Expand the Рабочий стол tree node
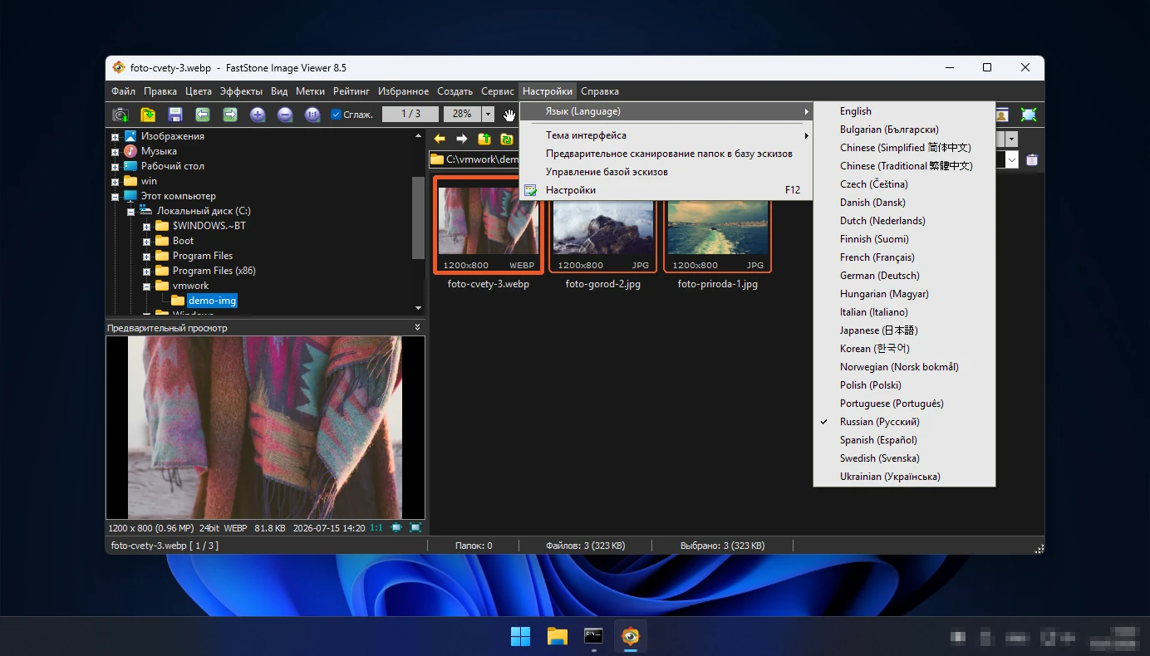This screenshot has height=656, width=1150. tap(115, 167)
